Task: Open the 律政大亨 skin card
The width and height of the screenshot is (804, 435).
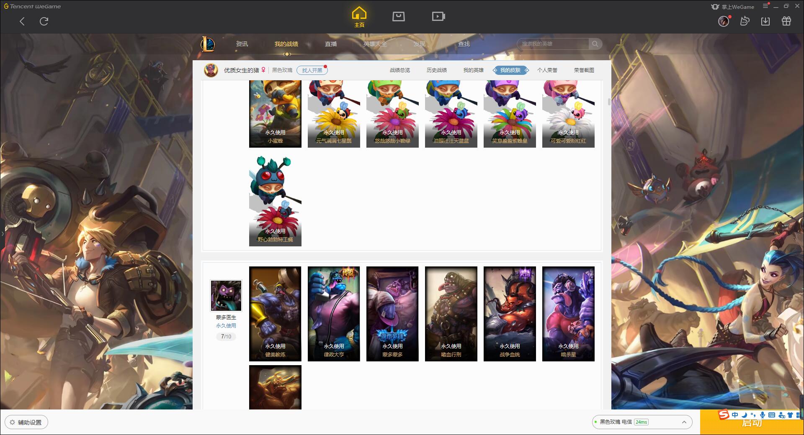Action: (334, 314)
